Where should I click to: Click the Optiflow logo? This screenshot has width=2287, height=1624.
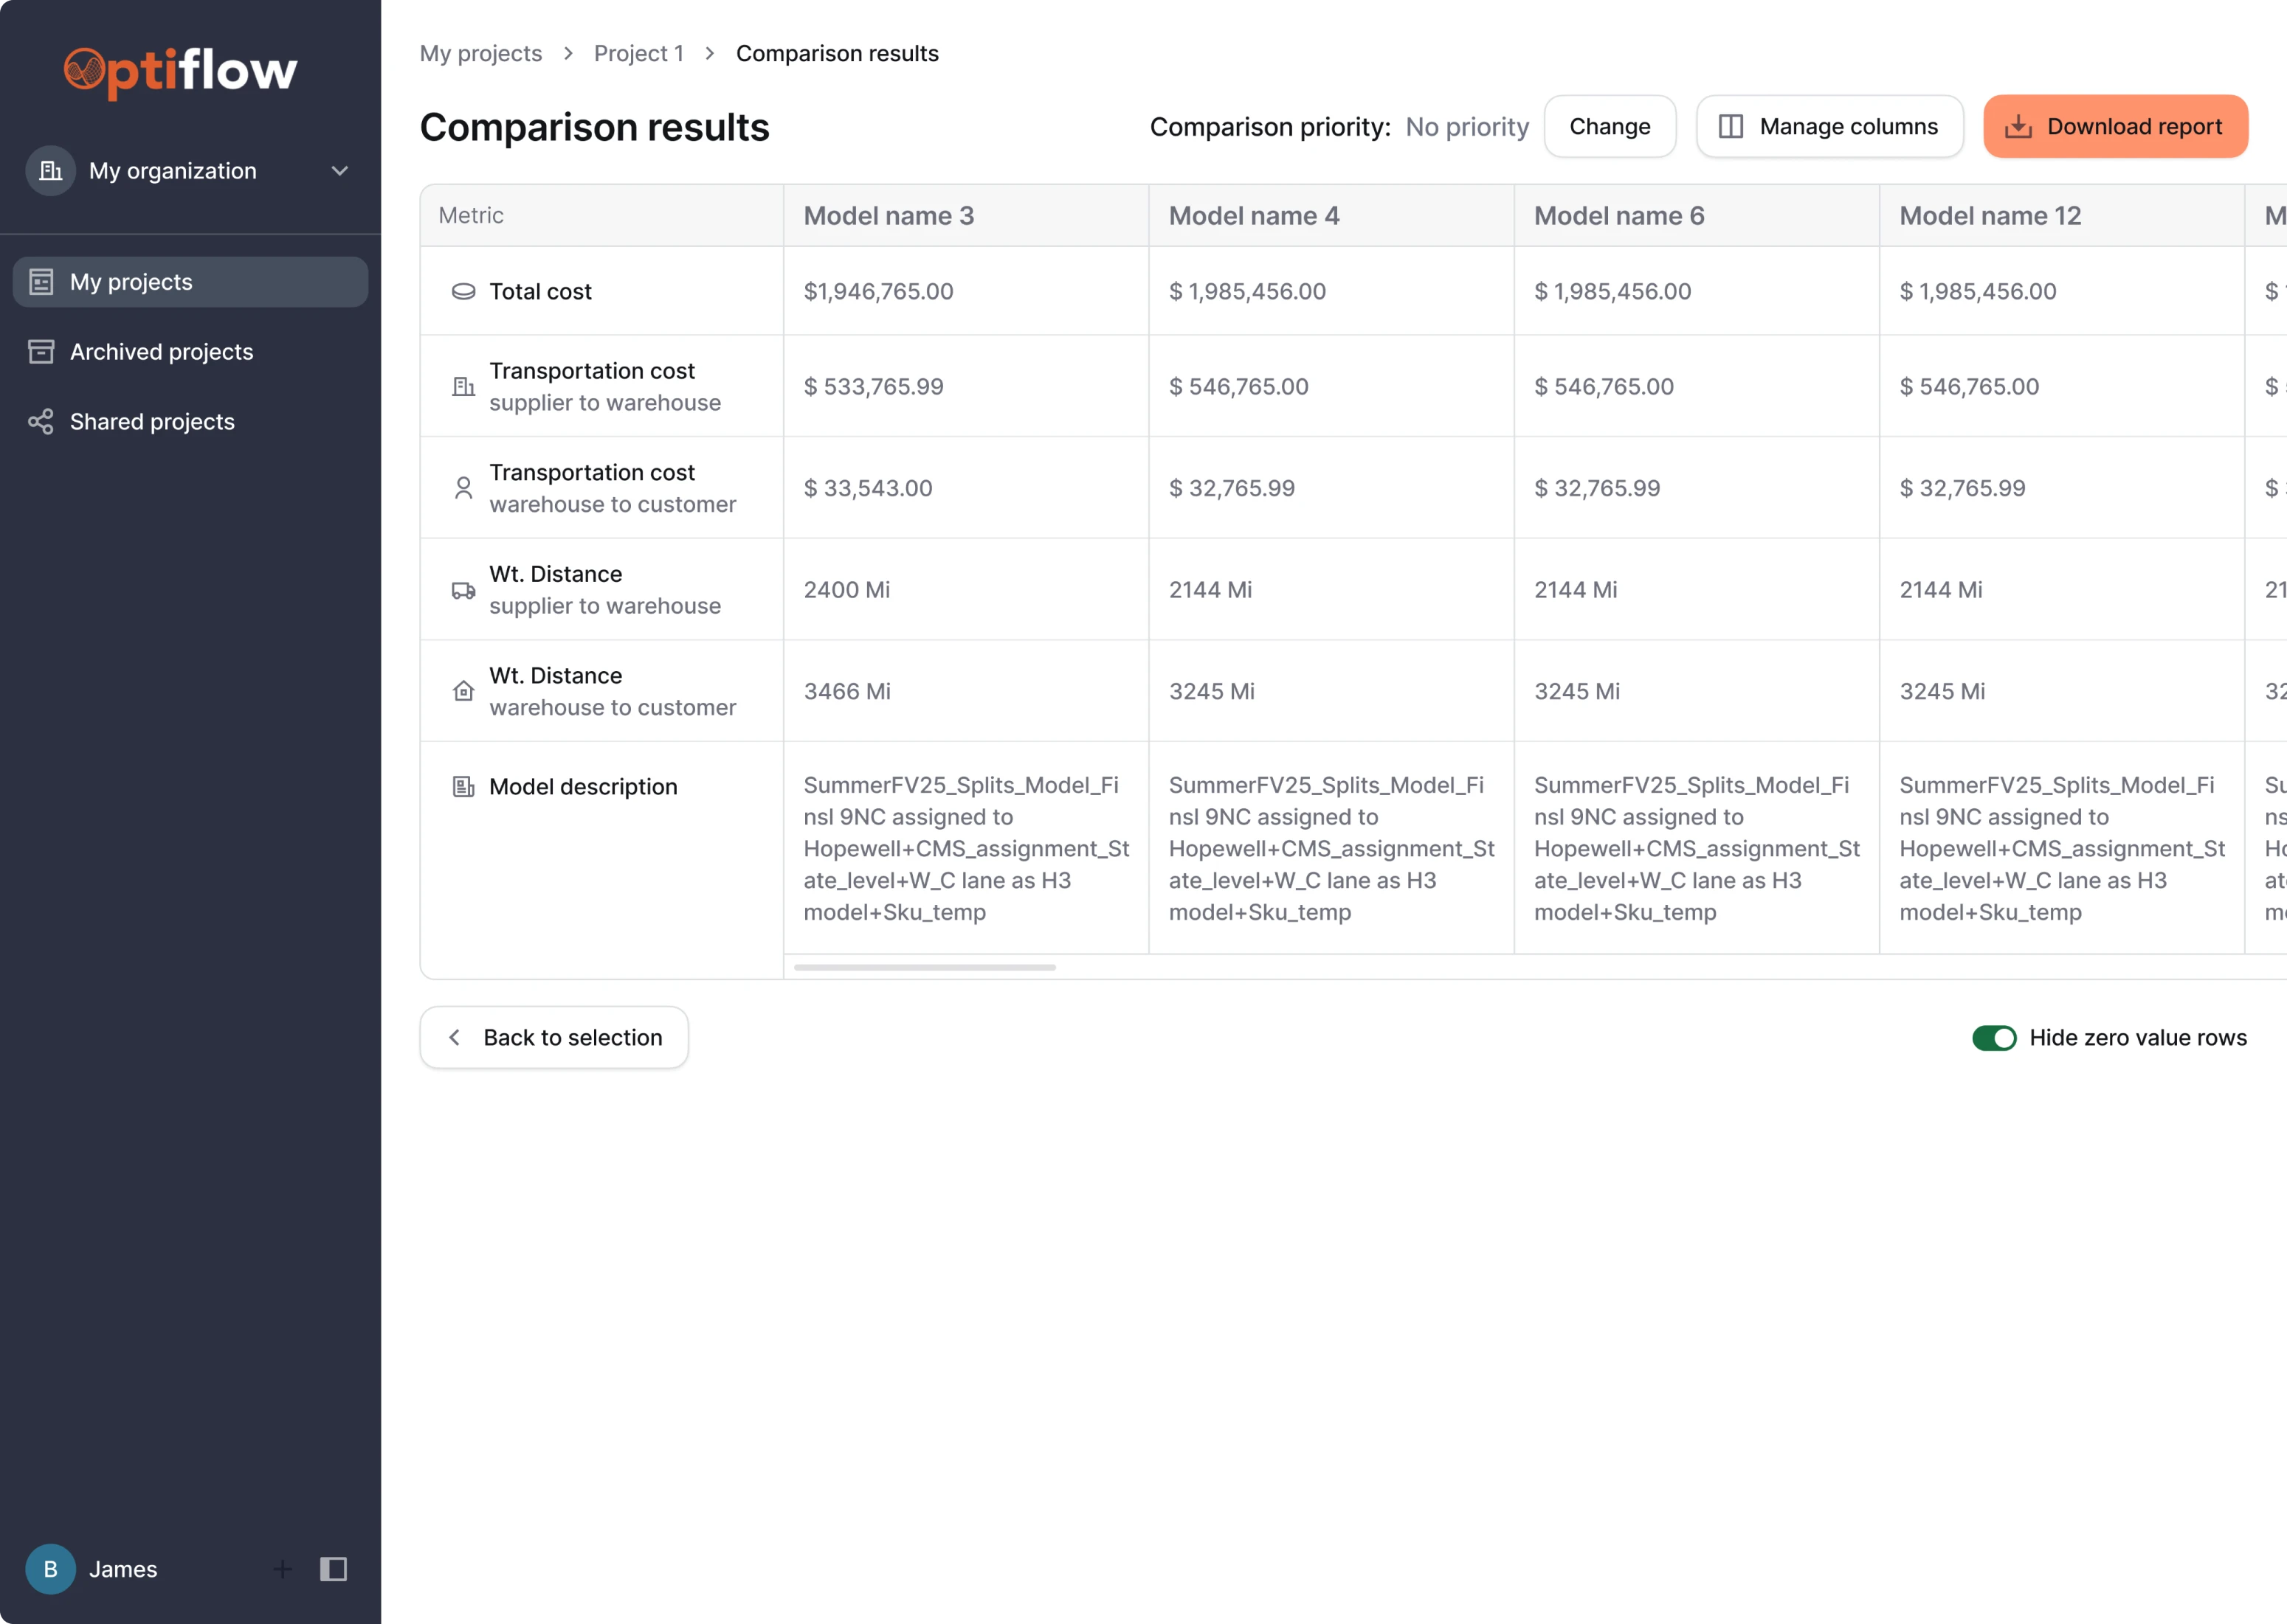tap(179, 71)
